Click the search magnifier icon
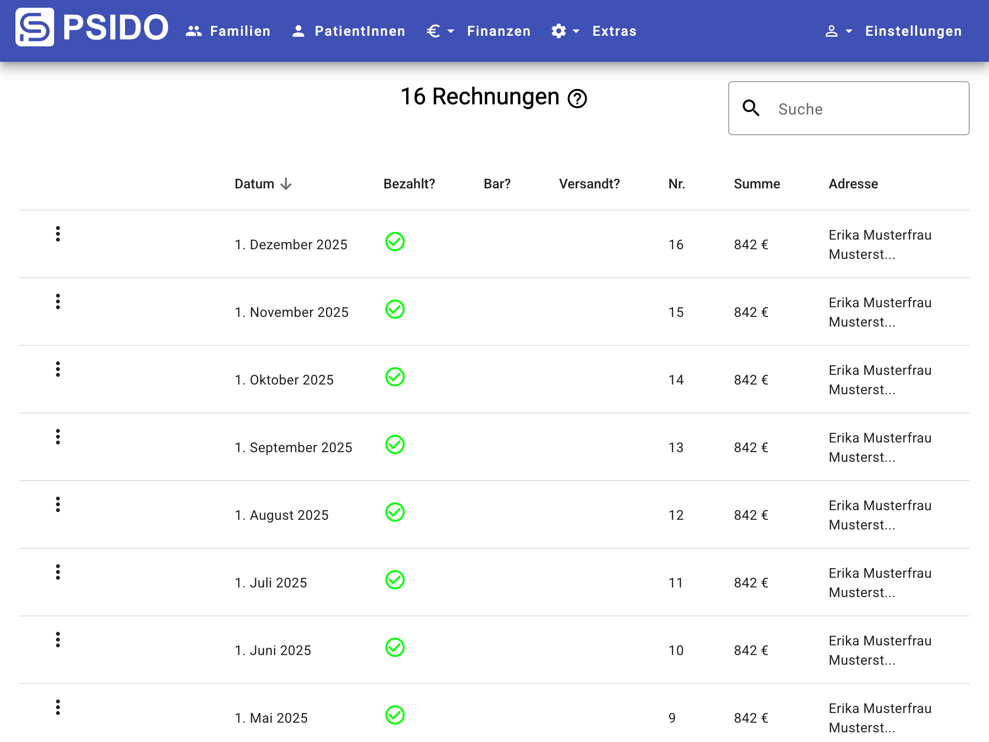This screenshot has width=989, height=742. pyautogui.click(x=751, y=108)
